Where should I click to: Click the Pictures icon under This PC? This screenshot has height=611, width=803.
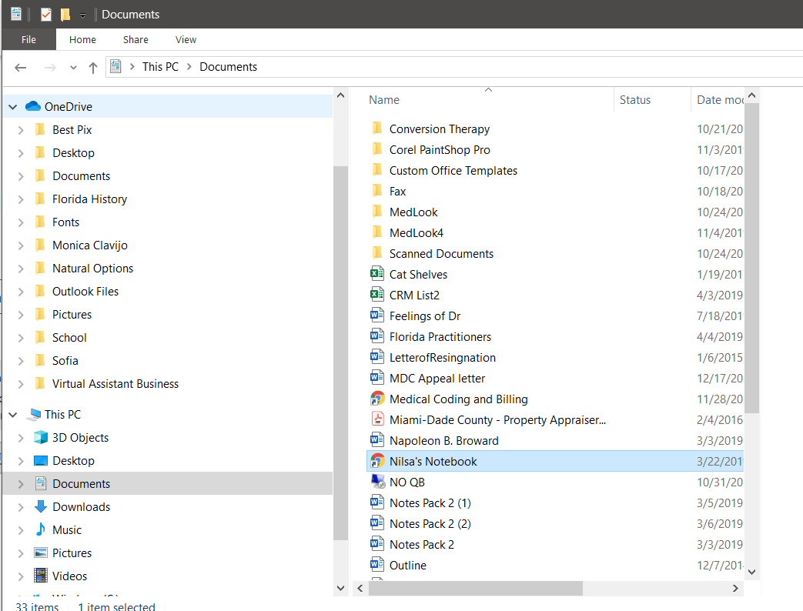pyautogui.click(x=41, y=553)
